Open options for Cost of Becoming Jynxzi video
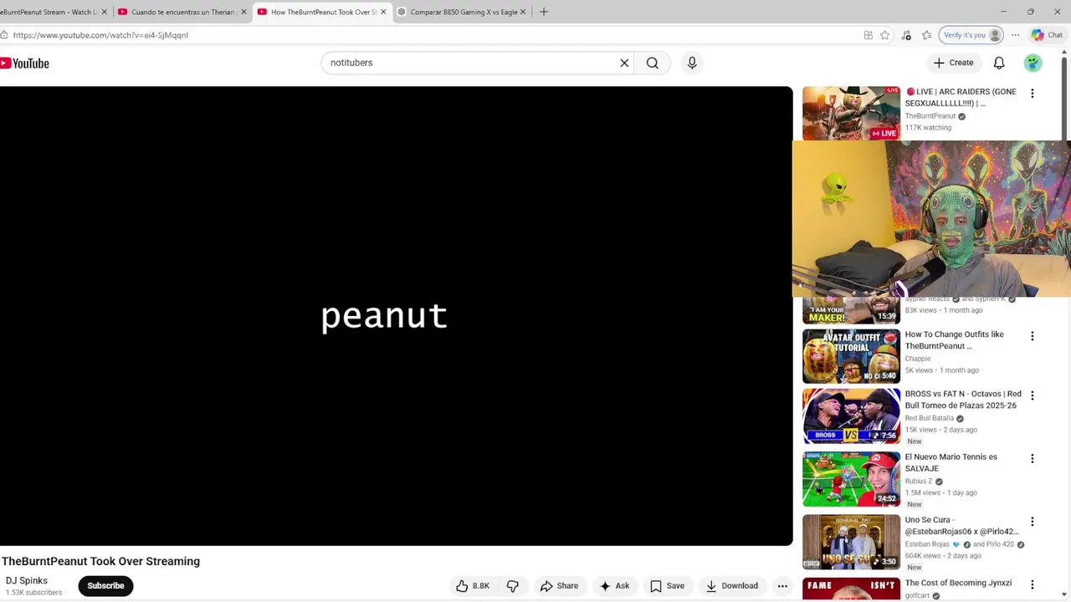 pyautogui.click(x=1033, y=585)
